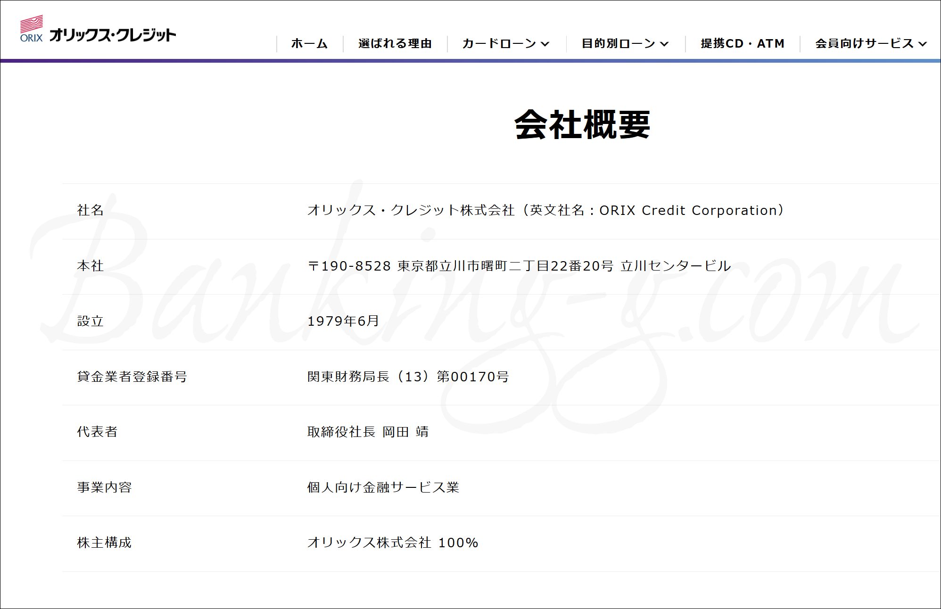This screenshot has height=609, width=941.
Task: Click the 事業内容 row label
Action: [x=104, y=487]
